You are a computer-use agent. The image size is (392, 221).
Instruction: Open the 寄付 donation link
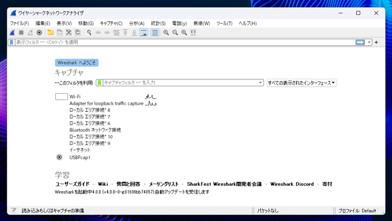(x=327, y=184)
